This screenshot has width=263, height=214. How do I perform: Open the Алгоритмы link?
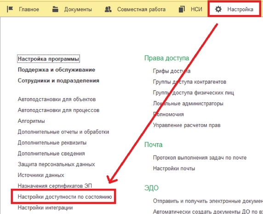click(x=31, y=121)
